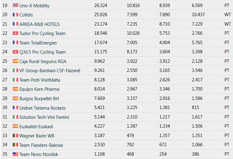Click the Swiss flag next to Q36.5 Pro Cycling
The image size is (233, 159).
[15, 52]
